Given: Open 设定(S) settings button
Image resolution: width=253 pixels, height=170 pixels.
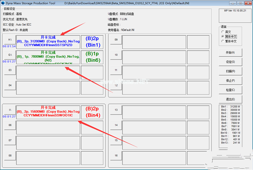Looking at the screenshot, I should pyautogui.click(x=230, y=62).
